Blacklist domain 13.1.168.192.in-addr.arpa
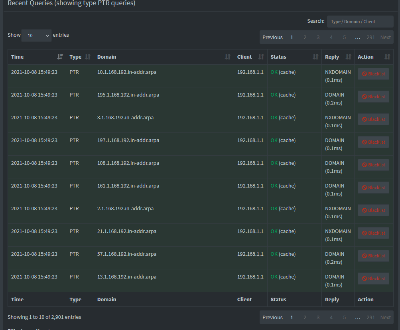The image size is (400, 330). point(373,278)
